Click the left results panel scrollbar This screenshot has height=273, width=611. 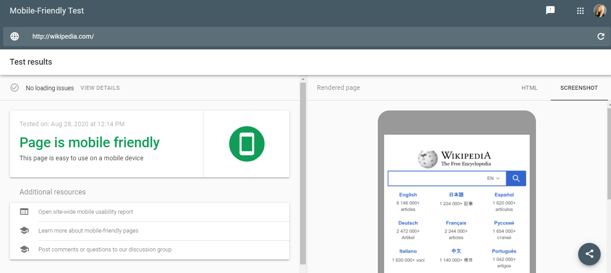pos(303,171)
